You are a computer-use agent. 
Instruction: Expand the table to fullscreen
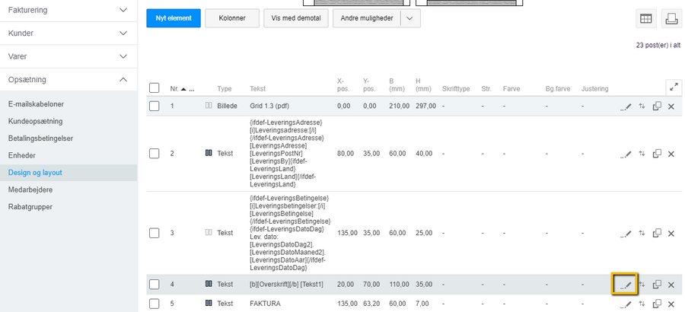(x=673, y=88)
